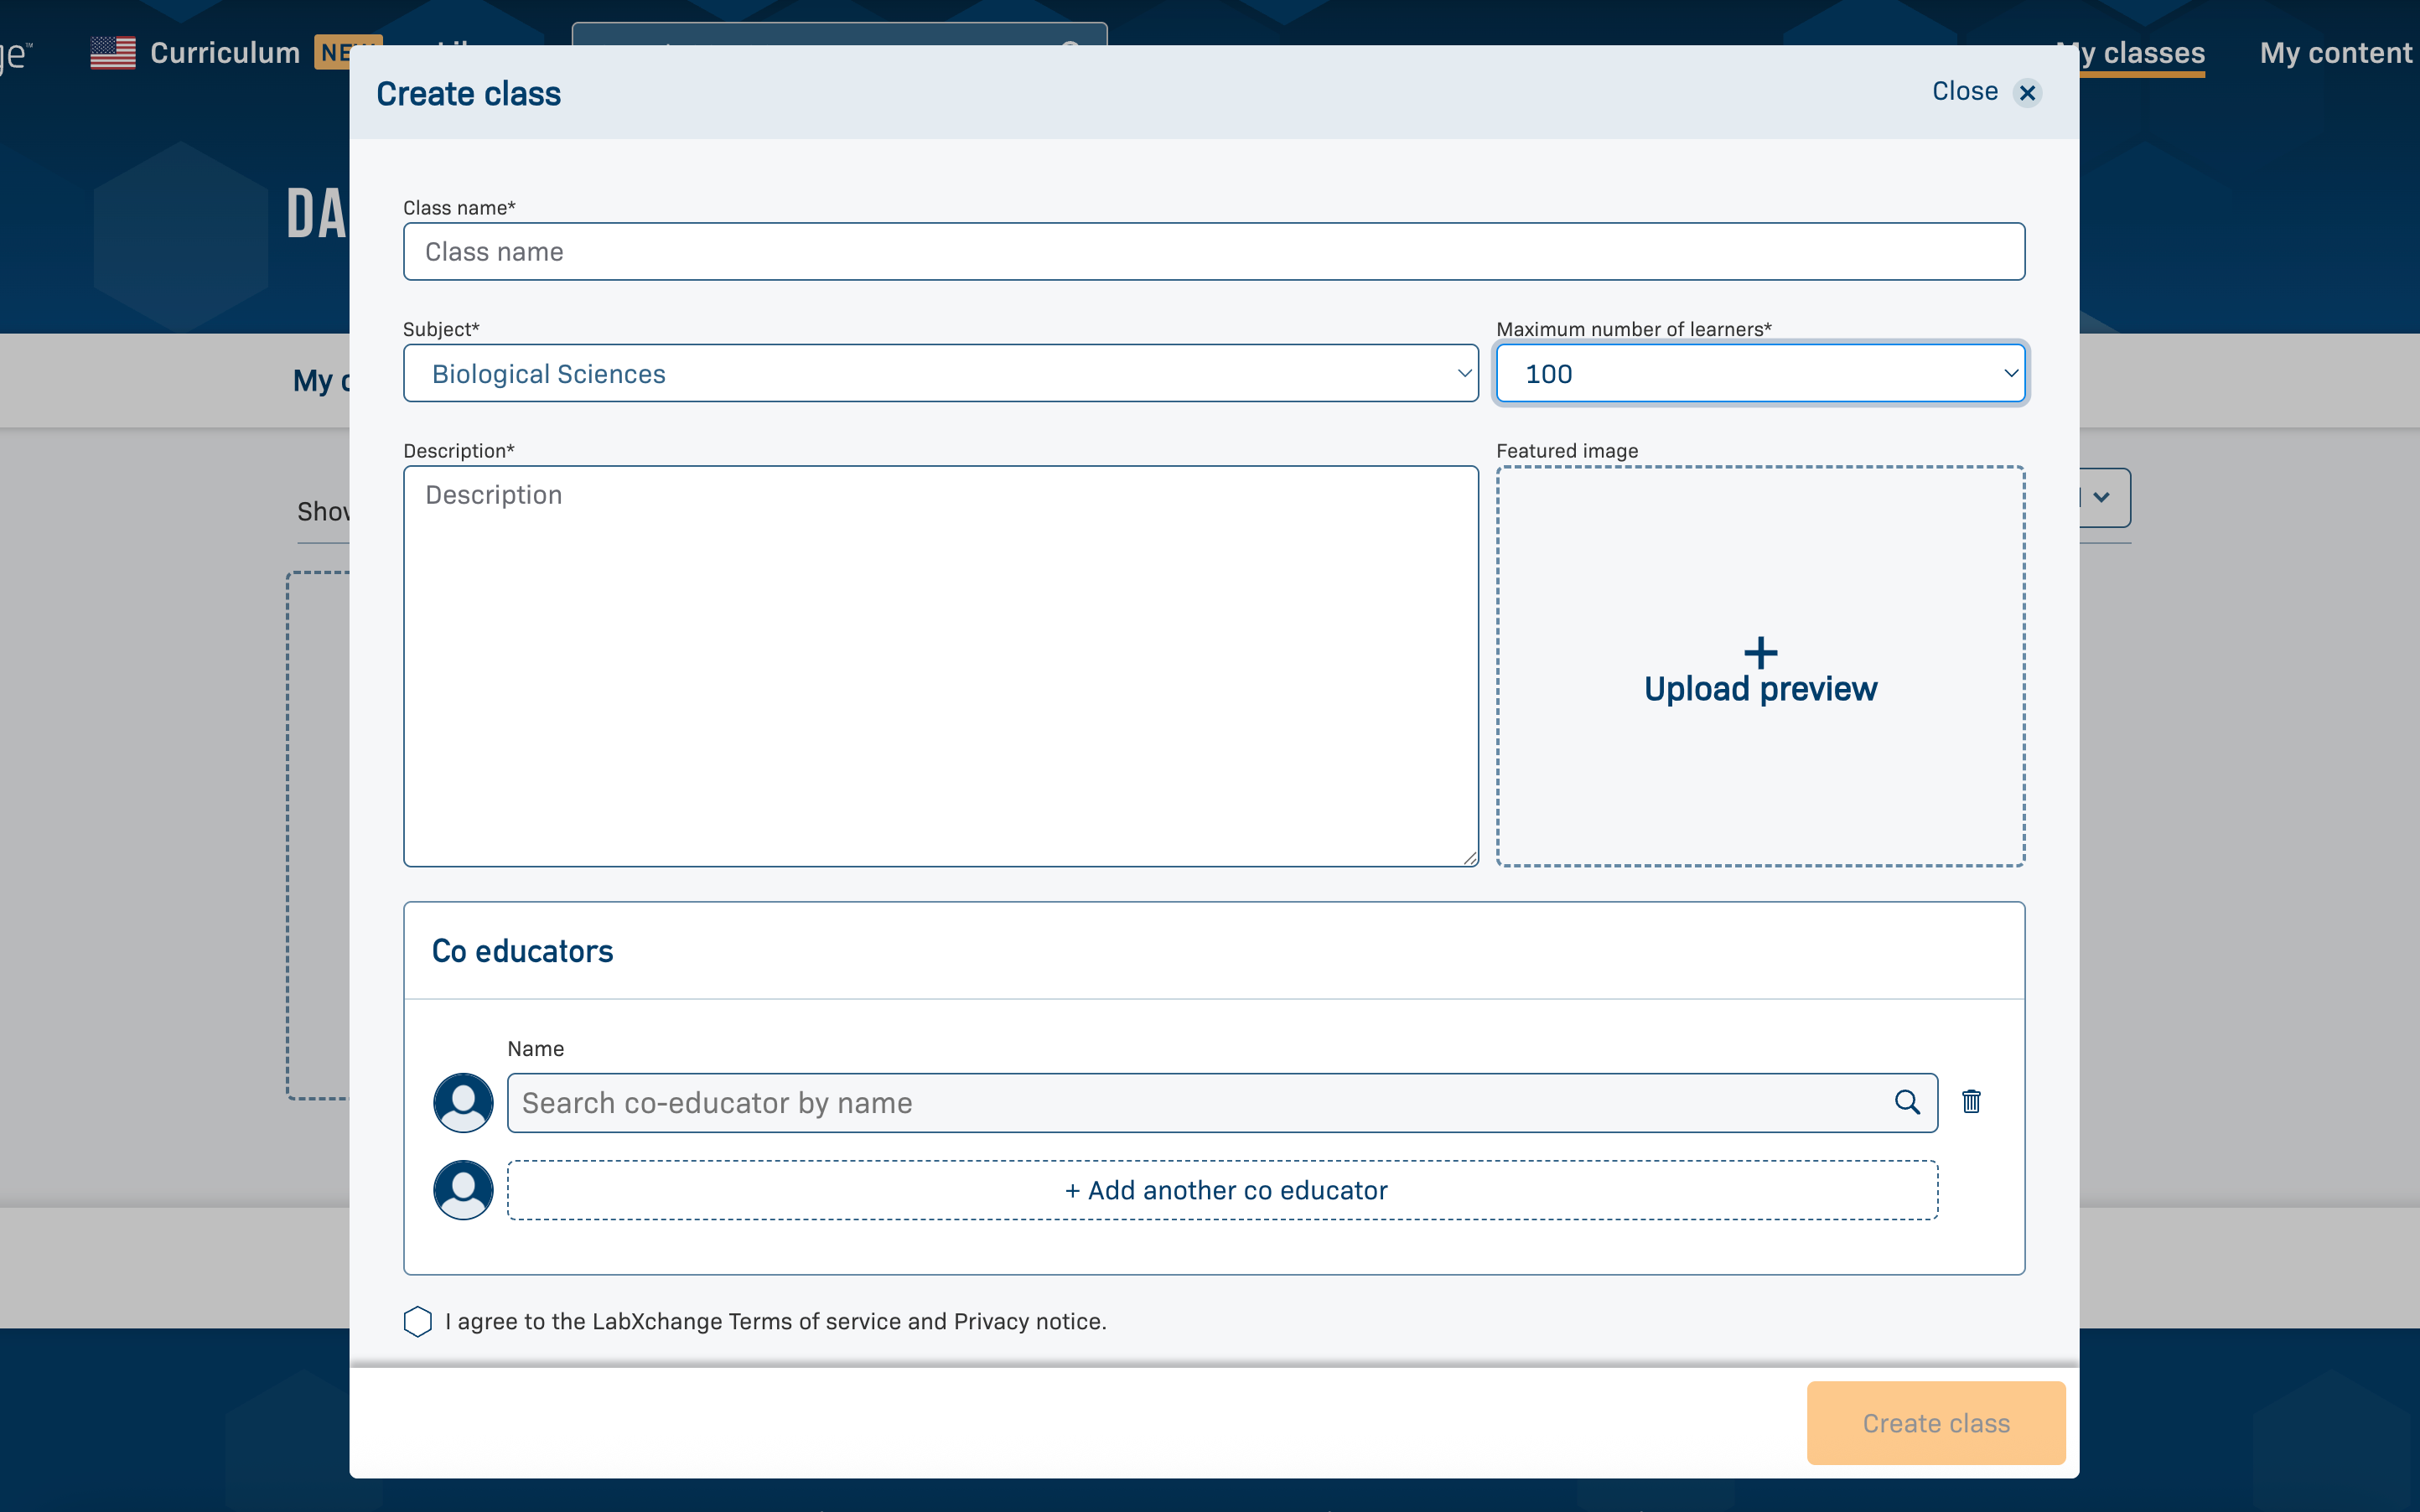The width and height of the screenshot is (2420, 1512).
Task: Open the Subject dropdown
Action: 940,374
